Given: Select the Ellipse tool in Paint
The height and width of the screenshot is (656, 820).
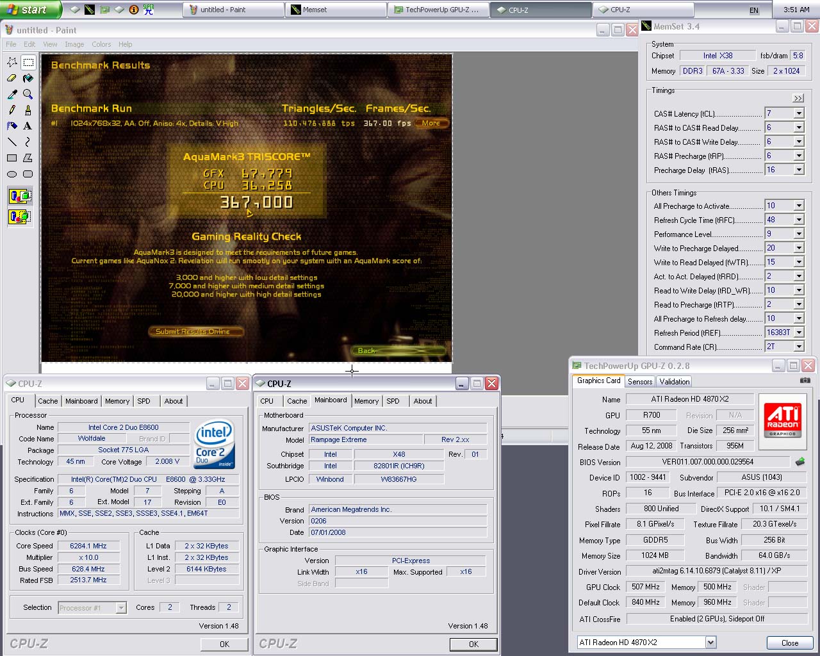Looking at the screenshot, I should tap(12, 174).
